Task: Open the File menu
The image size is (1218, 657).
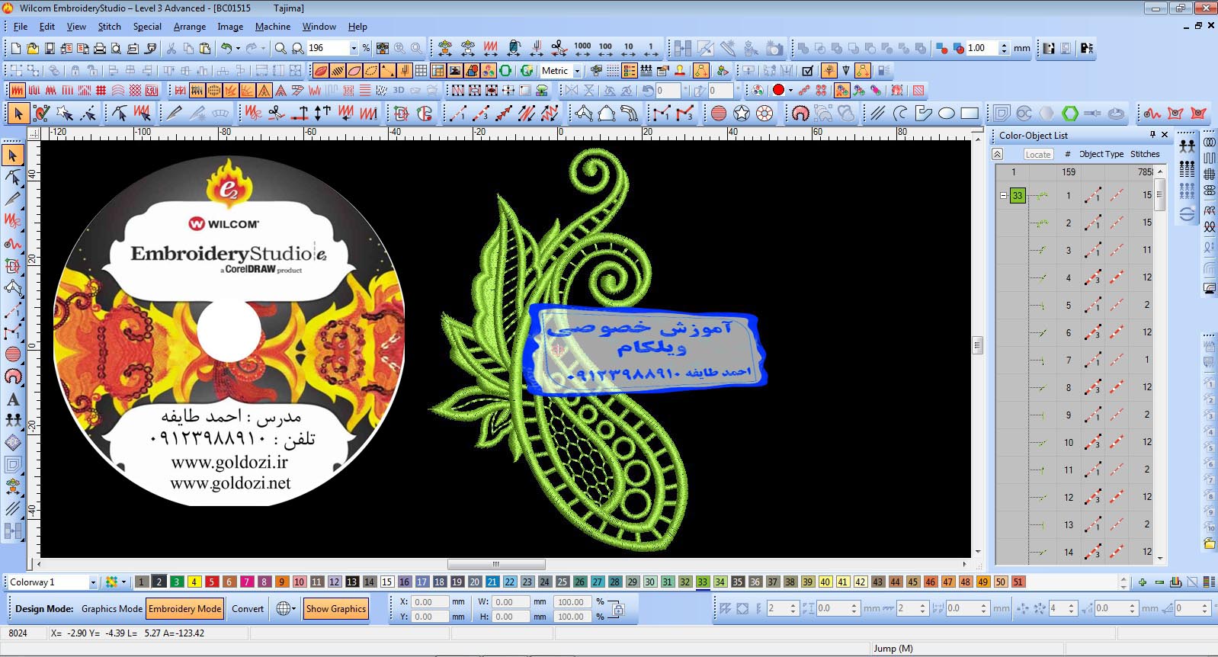Action: click(x=21, y=26)
